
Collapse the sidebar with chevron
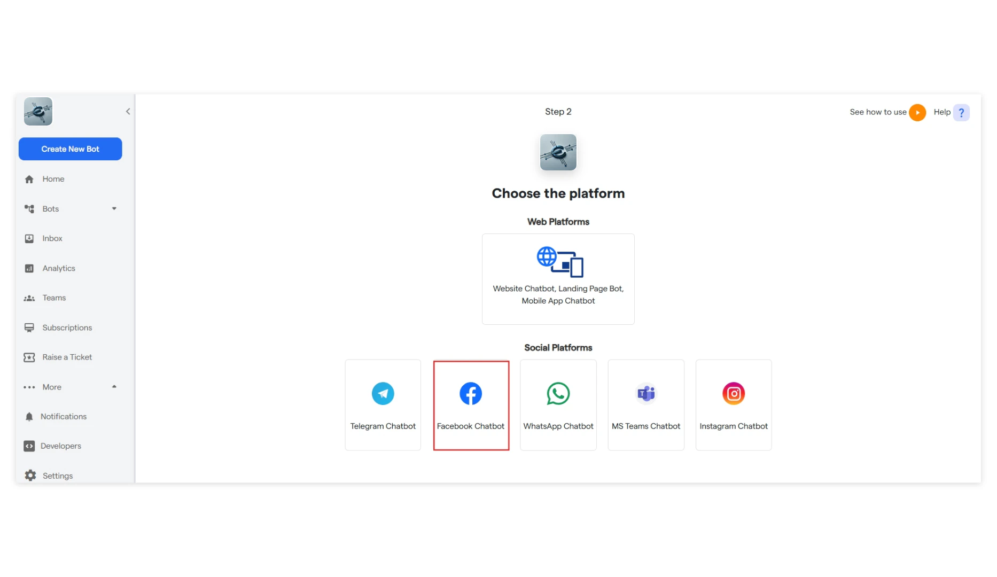click(128, 112)
